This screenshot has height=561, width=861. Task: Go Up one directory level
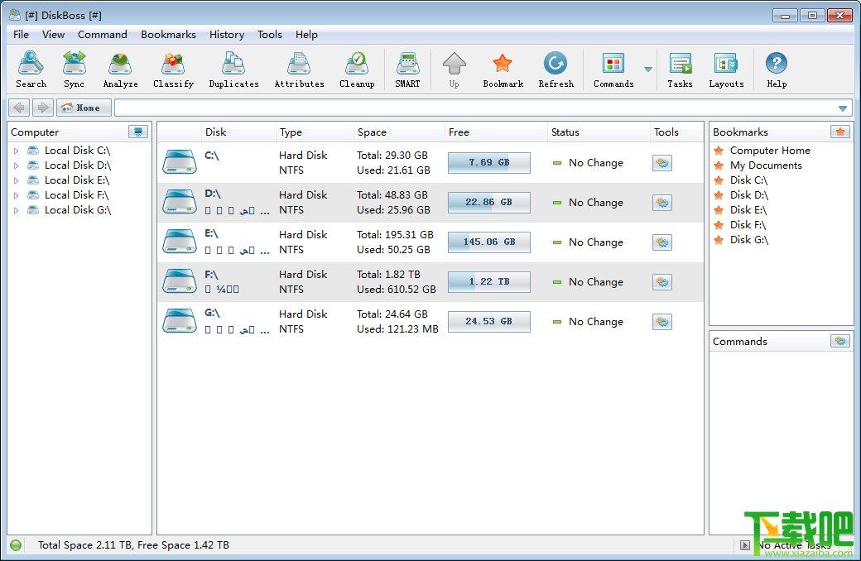[455, 70]
